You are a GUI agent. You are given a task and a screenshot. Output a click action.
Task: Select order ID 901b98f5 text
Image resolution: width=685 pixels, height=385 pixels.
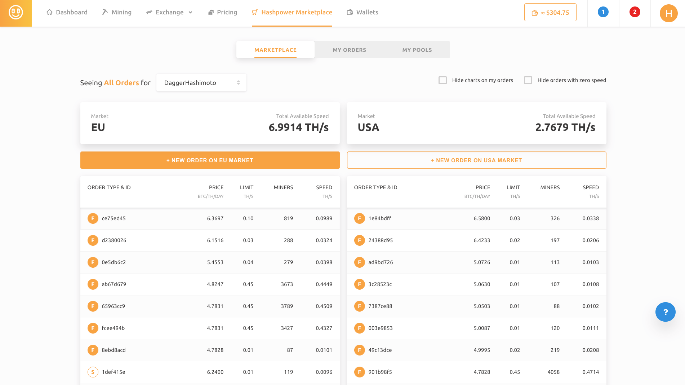[x=380, y=372]
